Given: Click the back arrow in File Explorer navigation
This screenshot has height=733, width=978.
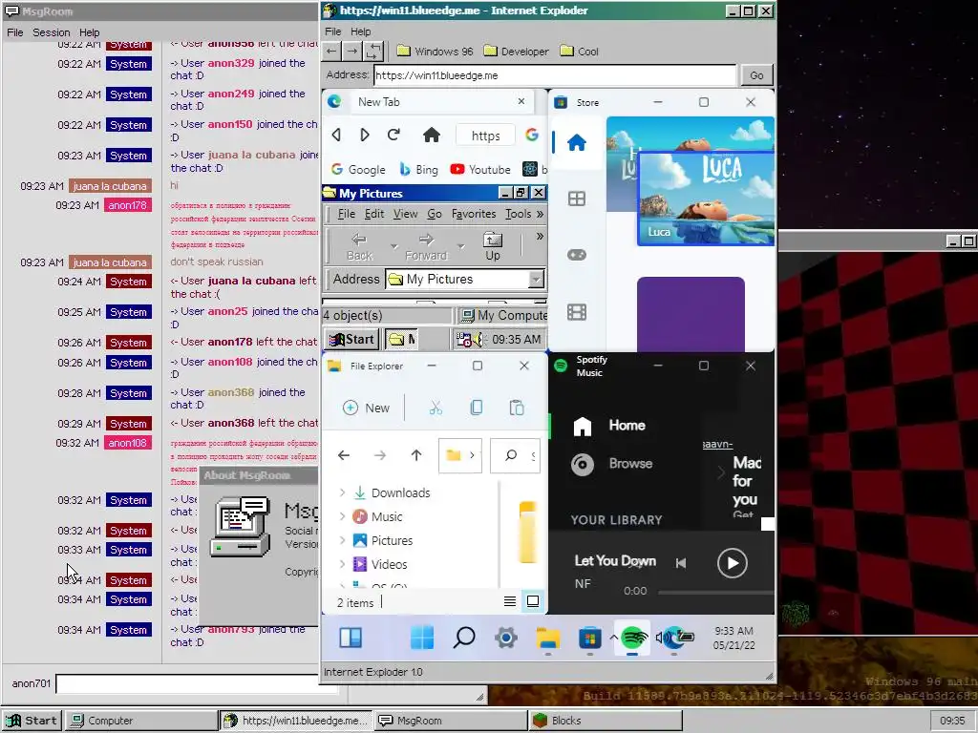Looking at the screenshot, I should 344,455.
